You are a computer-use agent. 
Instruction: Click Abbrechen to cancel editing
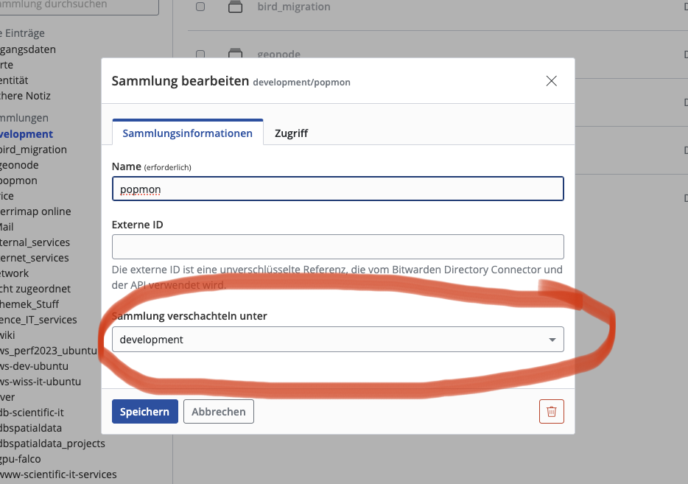(x=218, y=412)
